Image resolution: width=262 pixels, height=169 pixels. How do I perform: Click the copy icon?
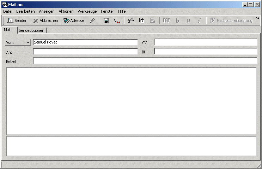click(142, 21)
